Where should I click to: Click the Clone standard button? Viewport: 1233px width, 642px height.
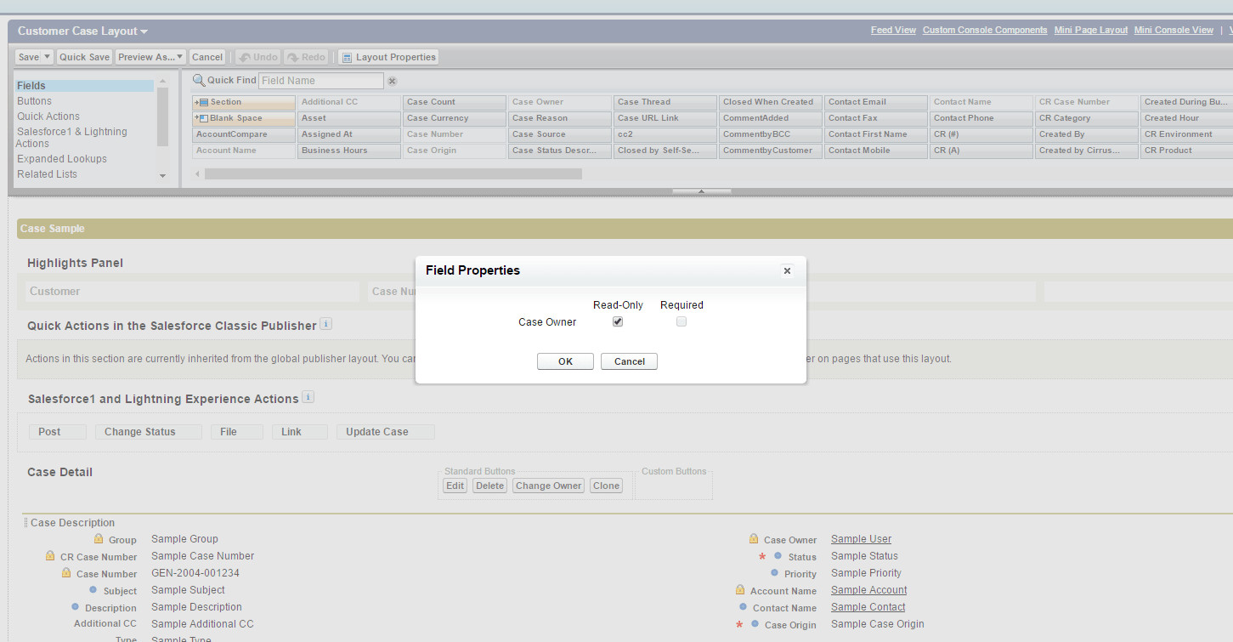pyautogui.click(x=606, y=486)
